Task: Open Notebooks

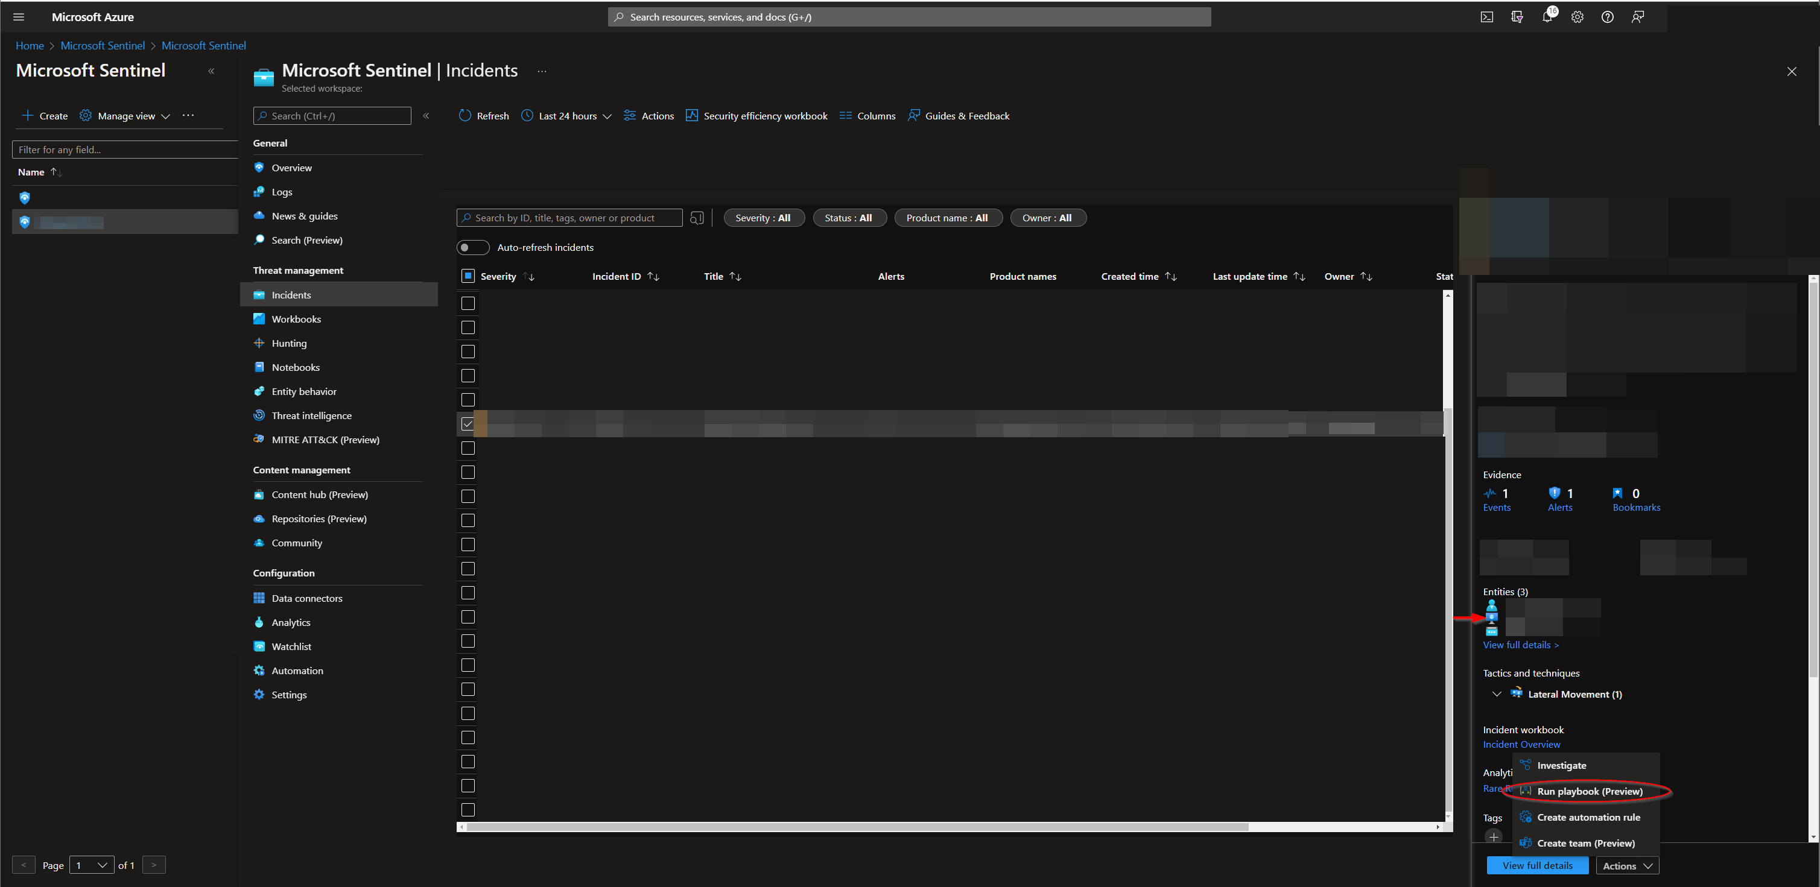Action: click(296, 367)
